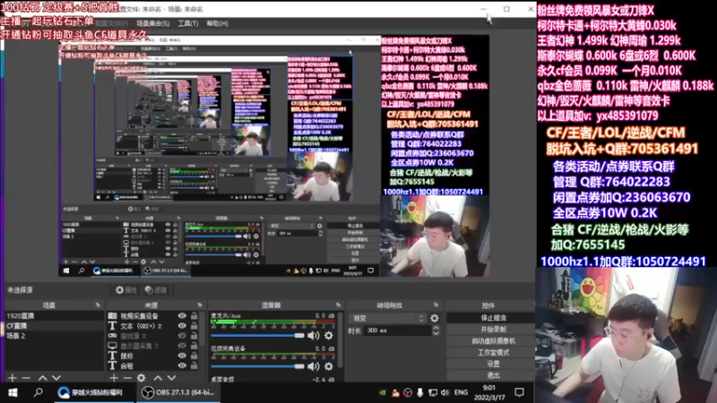Open system volume tray icon
The width and height of the screenshot is (717, 403).
point(445,392)
